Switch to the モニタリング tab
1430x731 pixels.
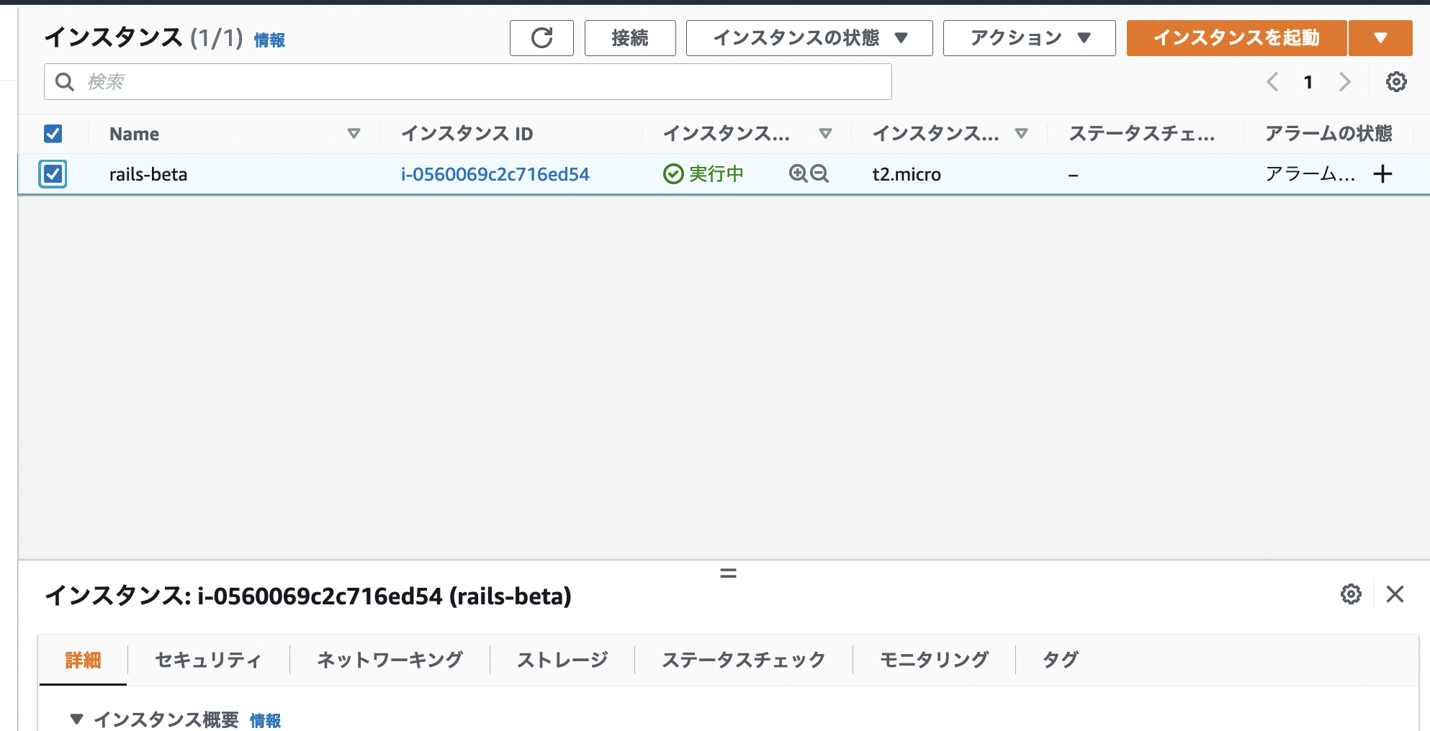coord(934,660)
